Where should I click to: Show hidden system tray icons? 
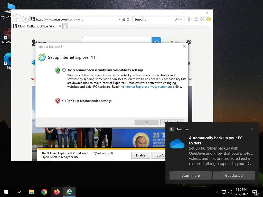coord(217,192)
